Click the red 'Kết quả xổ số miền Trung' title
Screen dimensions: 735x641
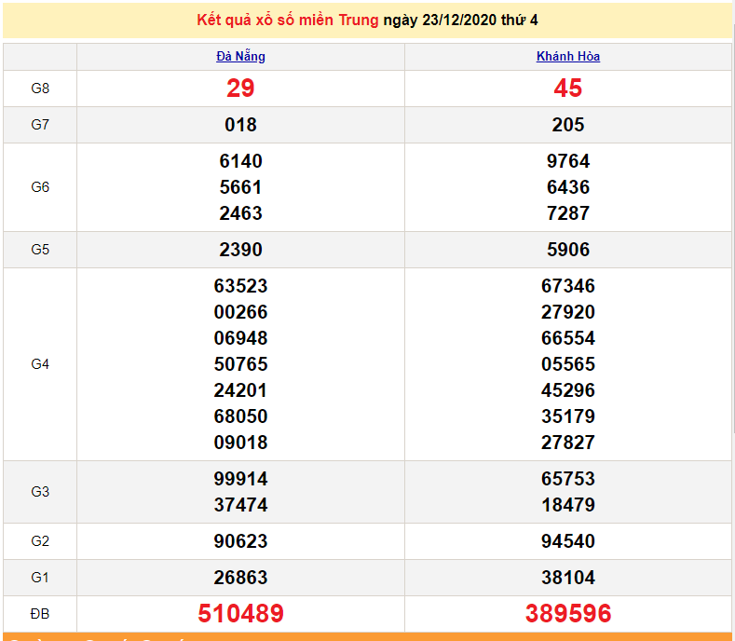[x=288, y=20]
